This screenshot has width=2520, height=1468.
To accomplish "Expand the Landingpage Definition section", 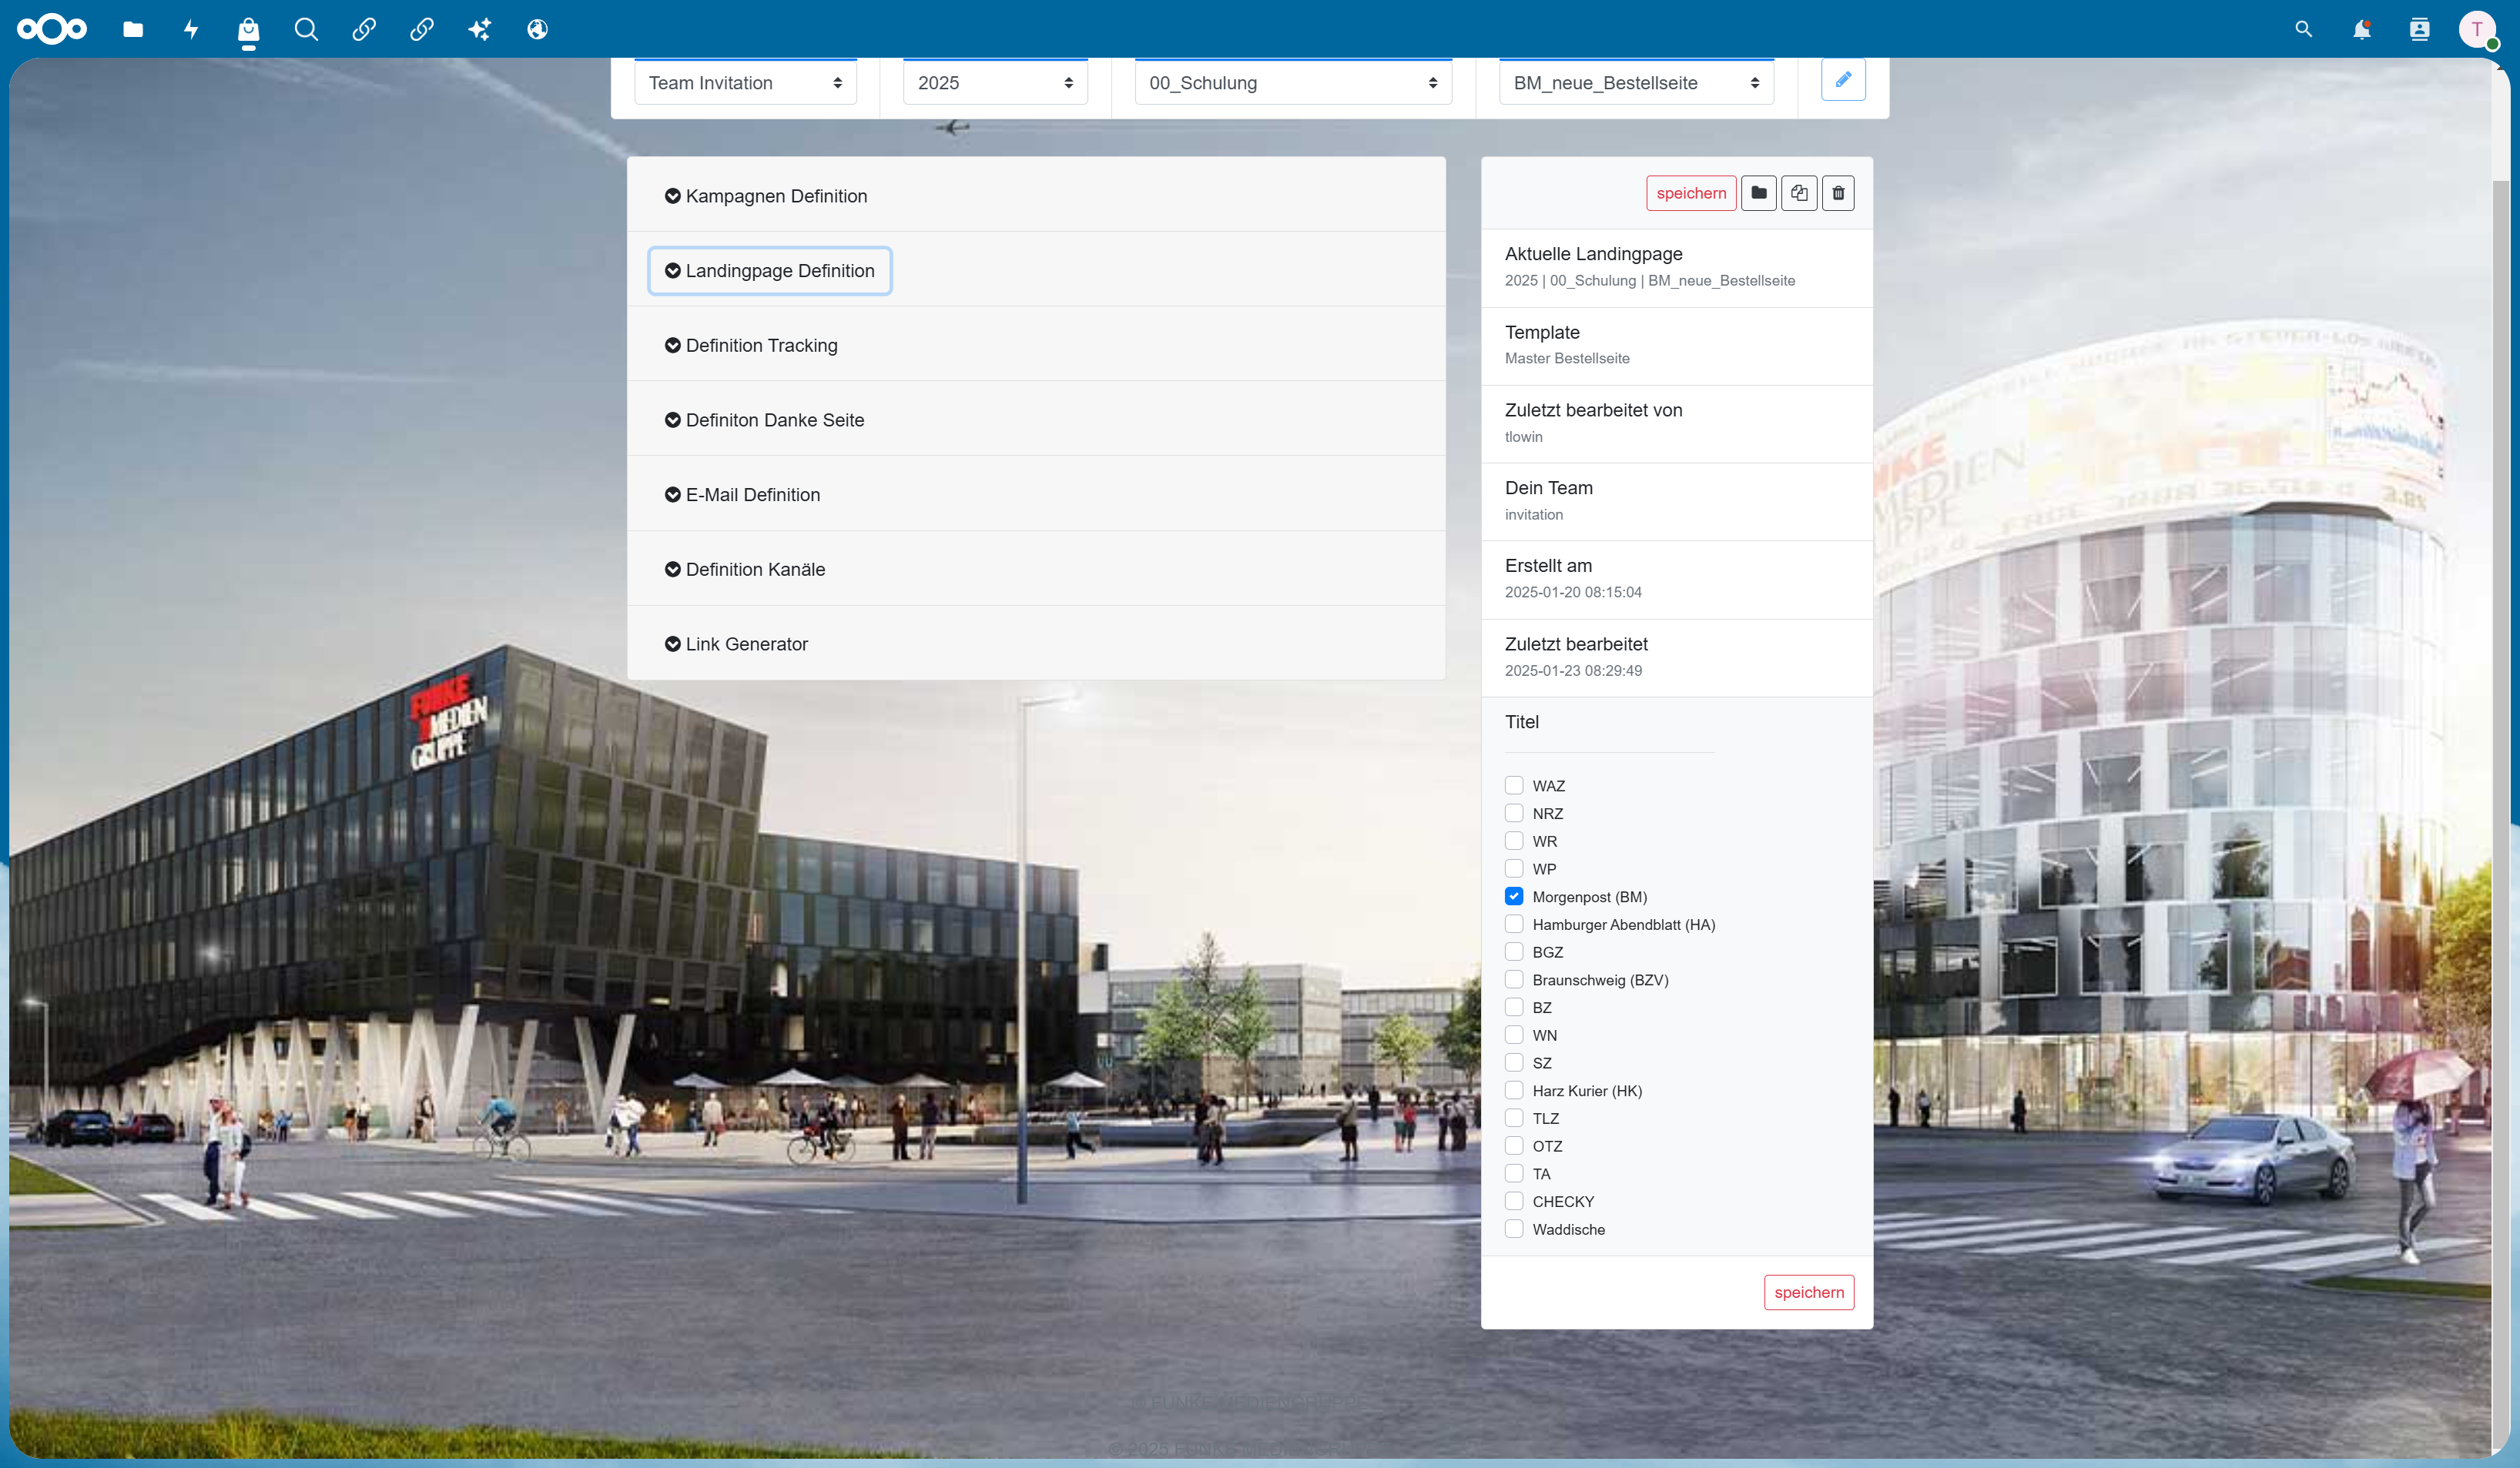I will [769, 271].
